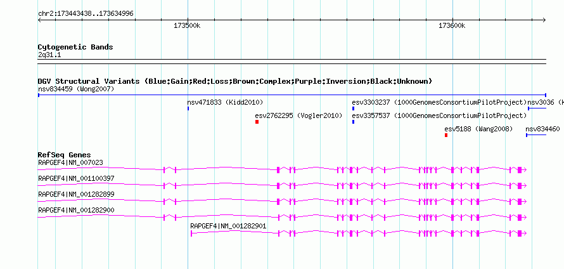Click the small blue nsv471833 gain marker
564x269 pixels.
click(x=188, y=108)
